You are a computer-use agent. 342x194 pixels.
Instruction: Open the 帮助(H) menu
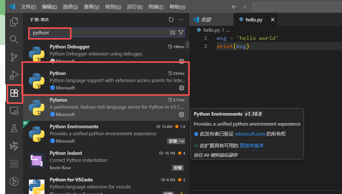coord(177,7)
